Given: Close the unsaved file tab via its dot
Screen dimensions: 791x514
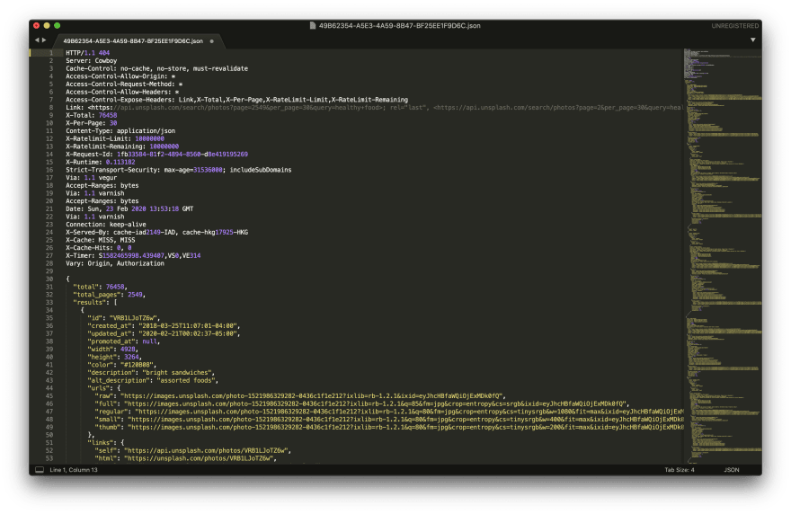Looking at the screenshot, I should point(212,41).
